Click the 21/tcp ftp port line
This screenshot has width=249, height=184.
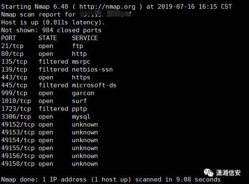(x=42, y=46)
